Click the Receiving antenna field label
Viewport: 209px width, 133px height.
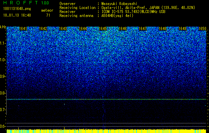tap(76, 16)
